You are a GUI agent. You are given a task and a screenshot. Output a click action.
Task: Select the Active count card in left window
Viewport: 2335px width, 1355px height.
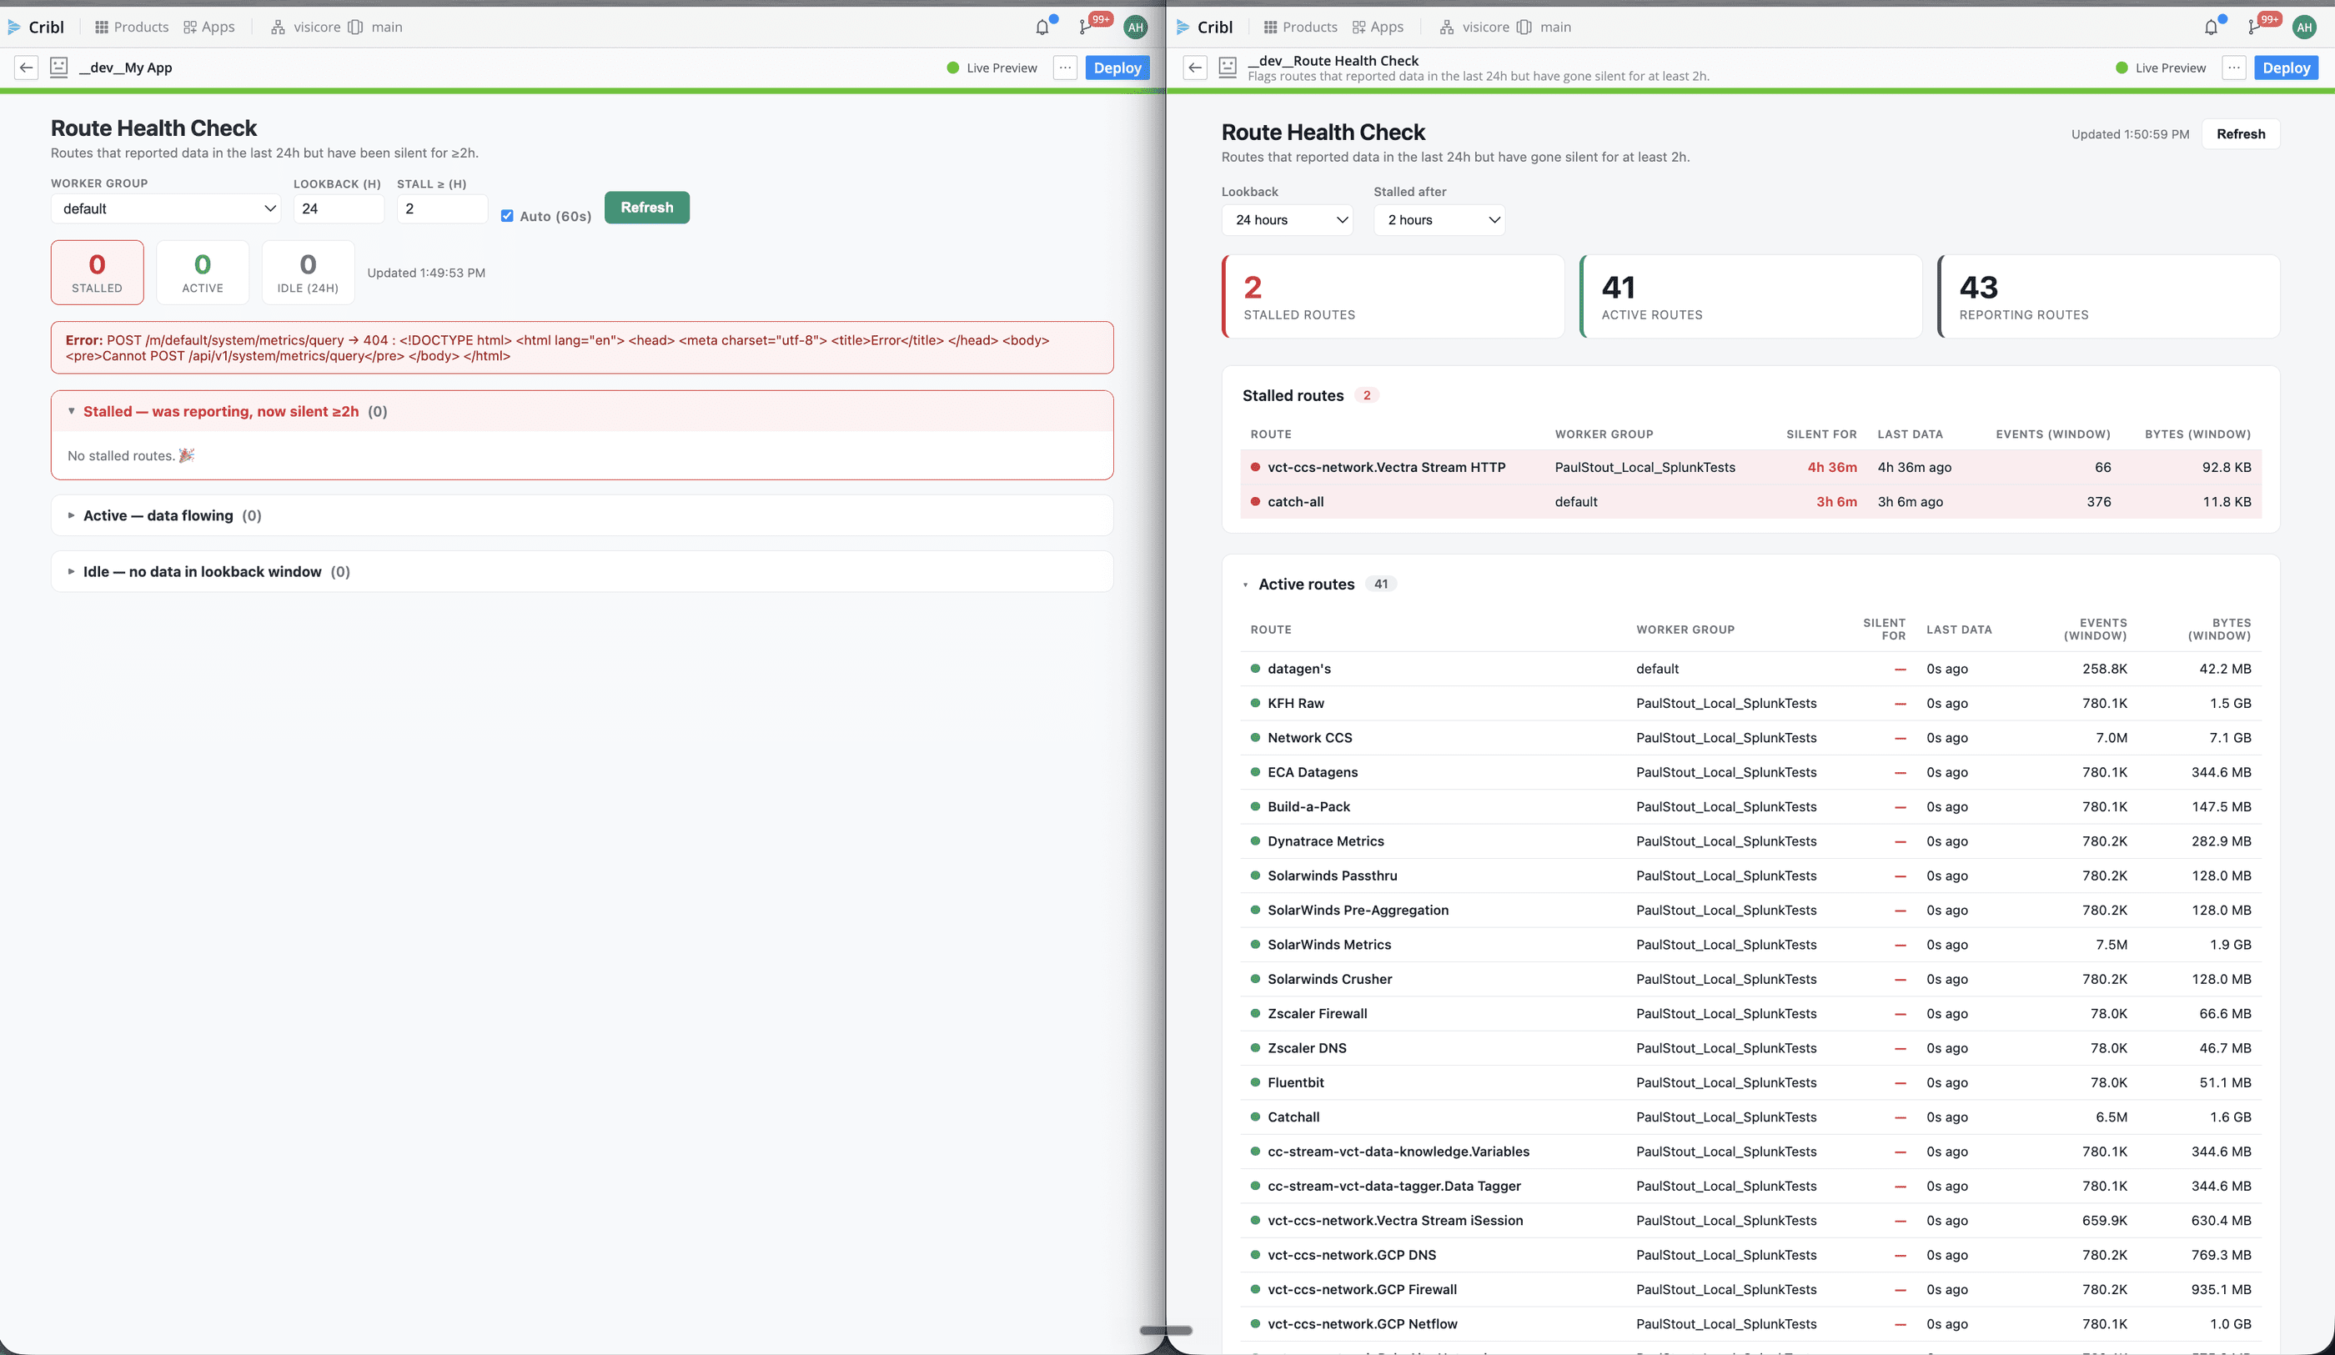point(203,273)
